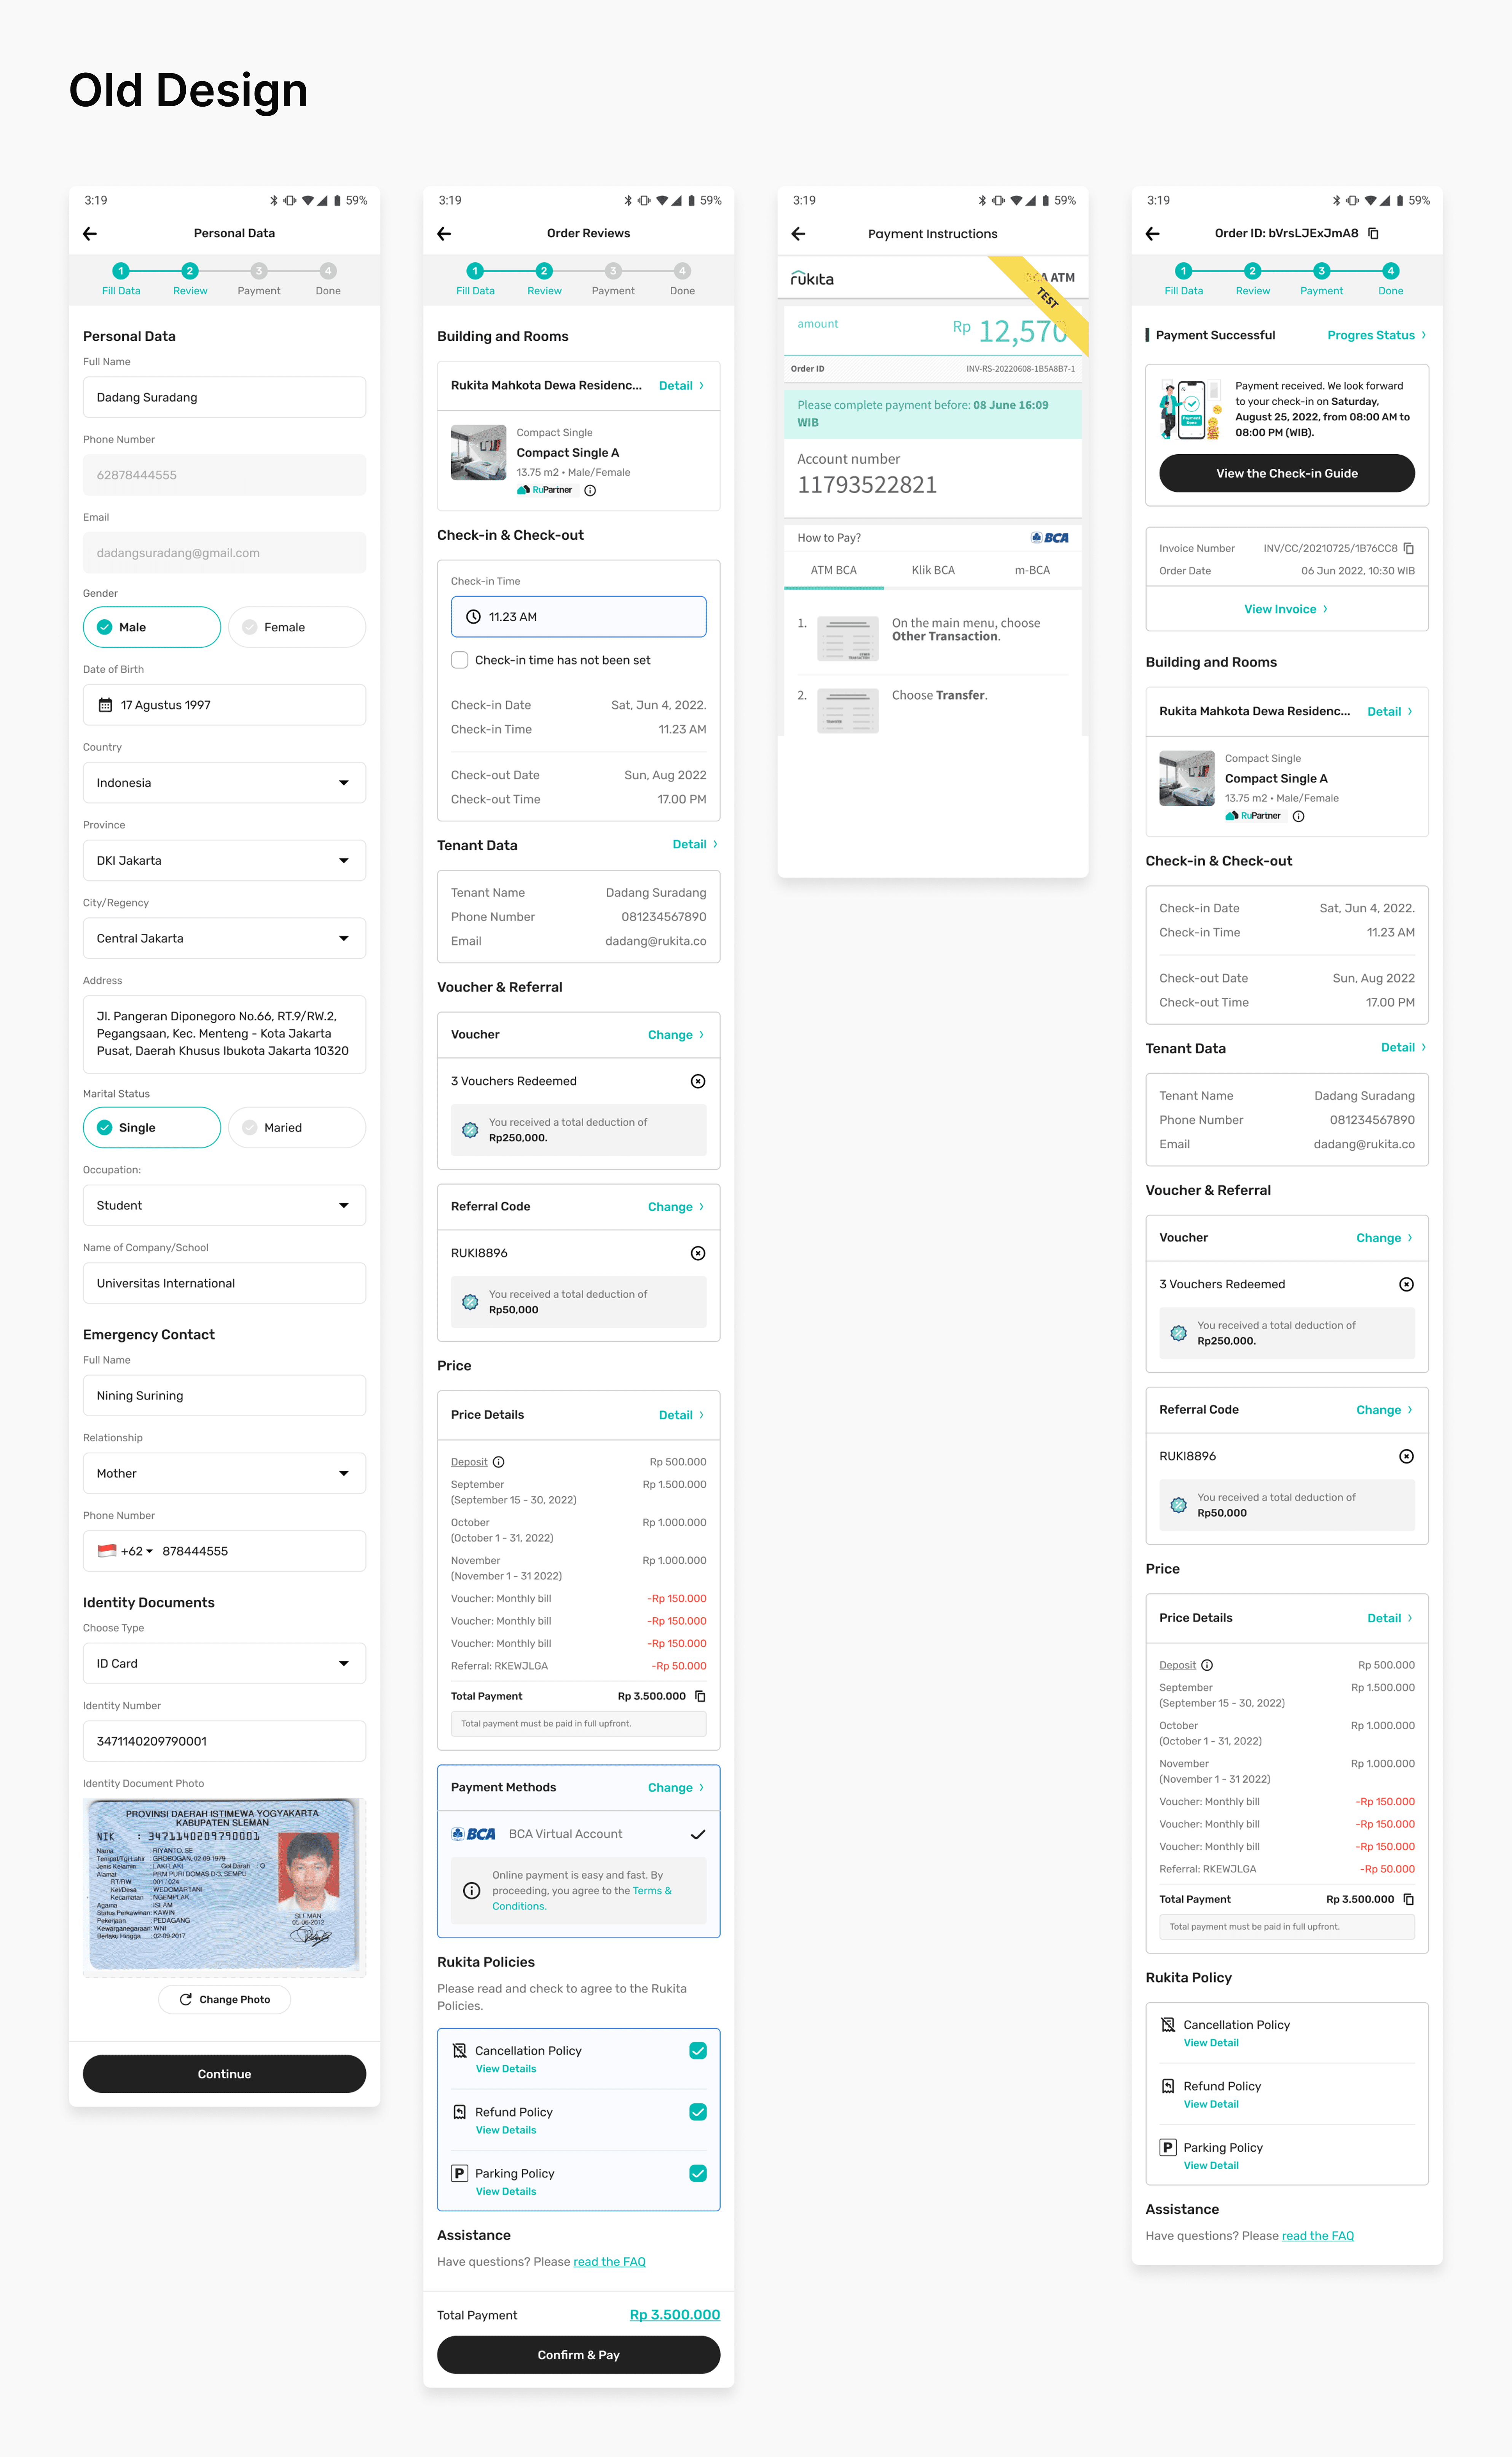Copy the invoice number
1512x2457 pixels.
coord(1408,548)
